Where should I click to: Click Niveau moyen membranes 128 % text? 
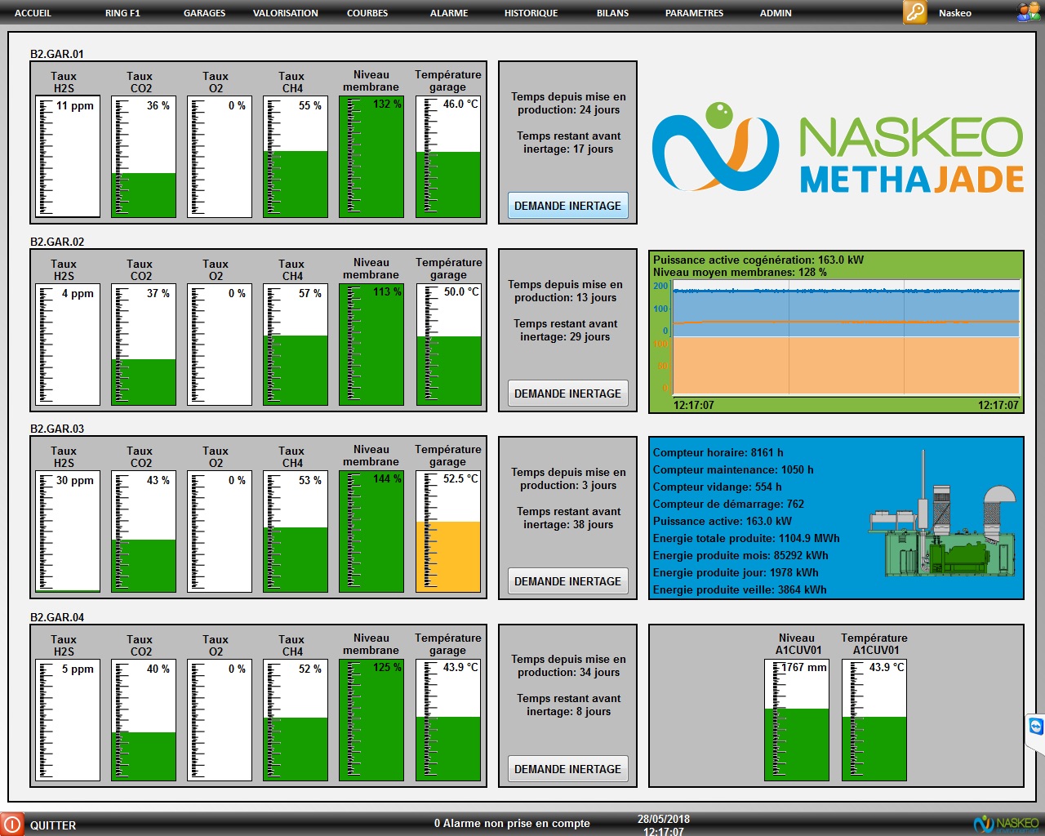(740, 273)
